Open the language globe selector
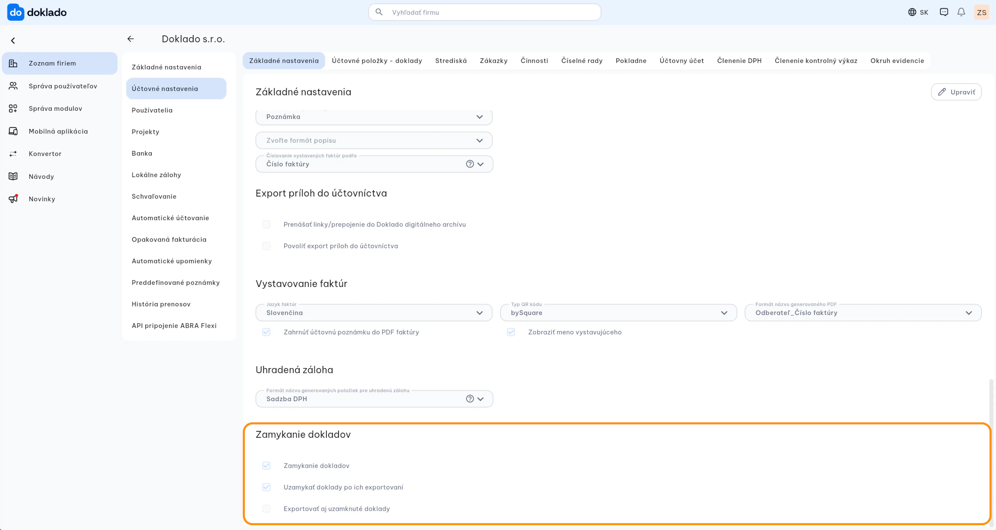Screen dimensions: 996x530 tap(918, 12)
